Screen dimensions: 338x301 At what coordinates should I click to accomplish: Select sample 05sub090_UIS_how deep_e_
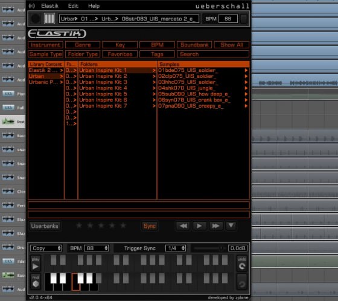[x=203, y=94]
